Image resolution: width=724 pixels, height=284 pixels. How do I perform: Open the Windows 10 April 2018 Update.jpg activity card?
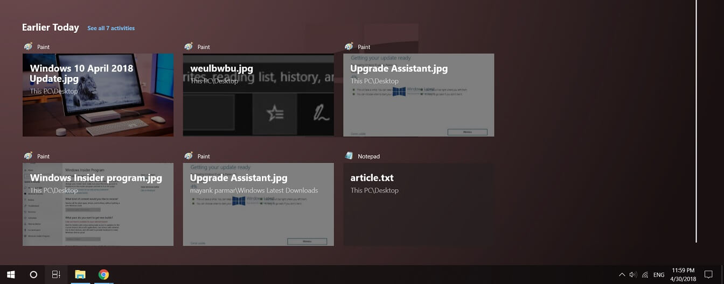point(98,95)
